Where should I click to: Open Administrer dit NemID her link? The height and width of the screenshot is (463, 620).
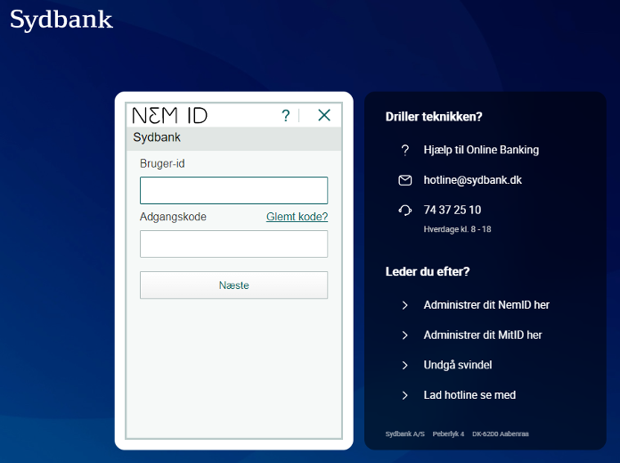pos(486,305)
